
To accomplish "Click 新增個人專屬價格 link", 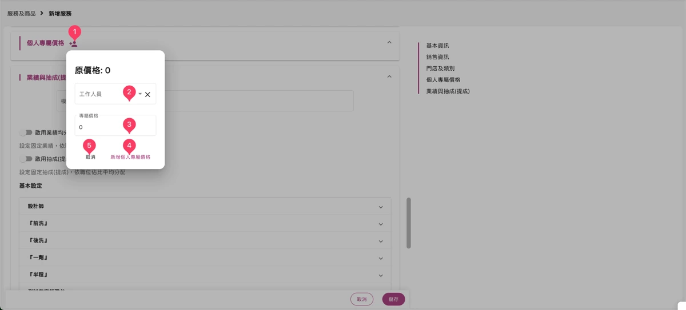I will pos(130,157).
